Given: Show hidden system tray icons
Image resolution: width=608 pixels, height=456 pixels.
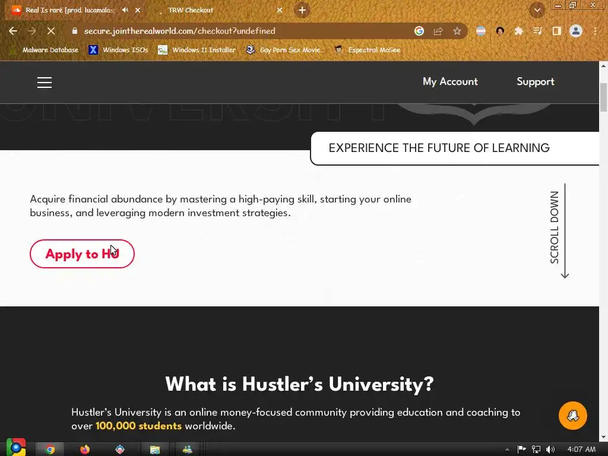Looking at the screenshot, I should [507, 449].
